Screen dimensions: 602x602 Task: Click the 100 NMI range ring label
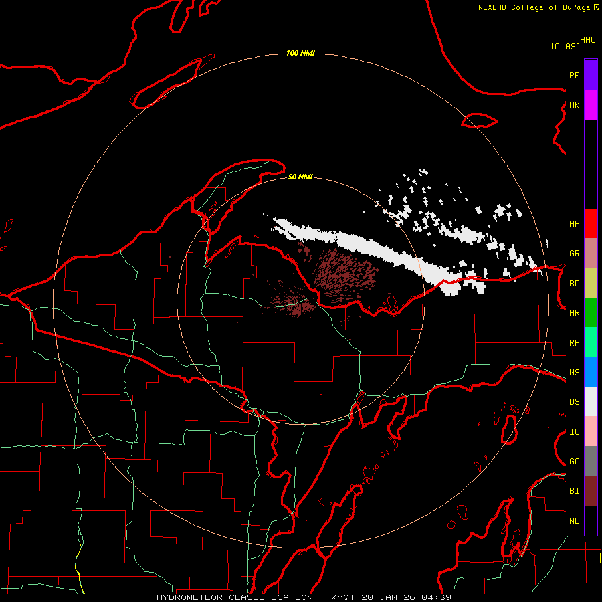300,53
